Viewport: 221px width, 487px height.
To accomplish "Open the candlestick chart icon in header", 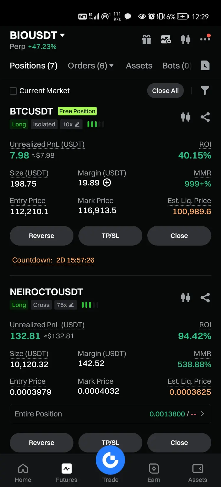I will pyautogui.click(x=186, y=39).
